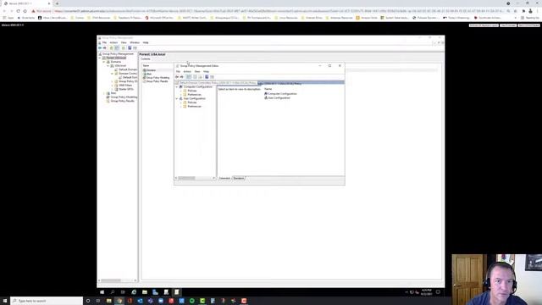Click Cortana circle on host taskbar

pos(88,301)
